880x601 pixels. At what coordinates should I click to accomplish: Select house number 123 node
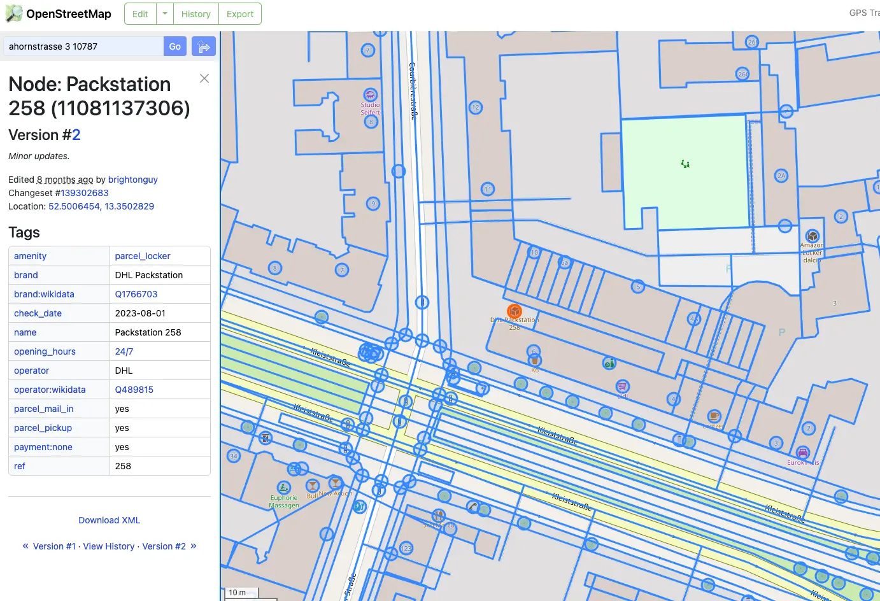point(406,548)
